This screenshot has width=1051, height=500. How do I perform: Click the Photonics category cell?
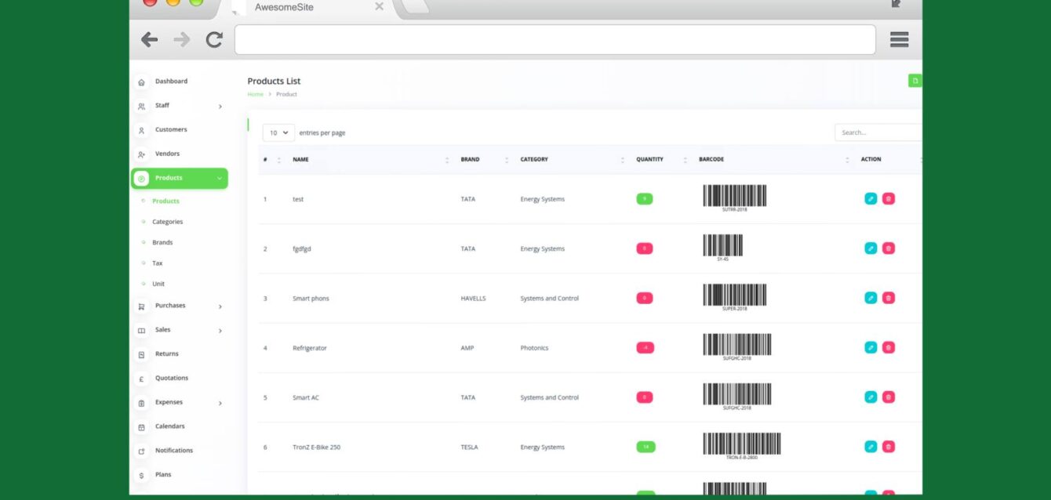point(534,348)
